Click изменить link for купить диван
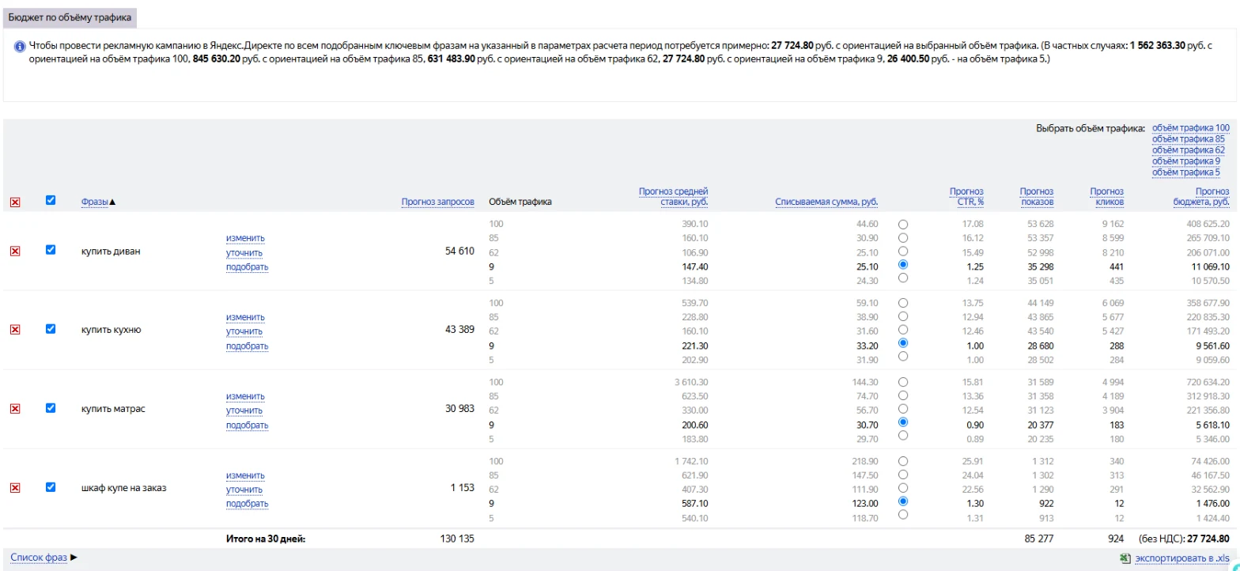 coord(245,239)
